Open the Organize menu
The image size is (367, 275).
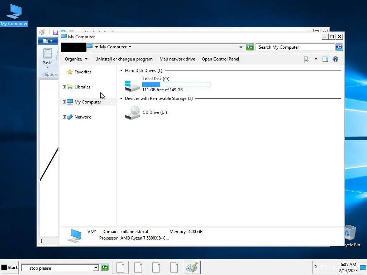tap(76, 59)
